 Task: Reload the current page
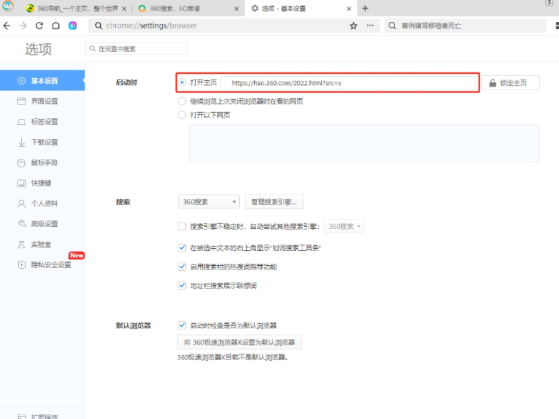tap(39, 26)
